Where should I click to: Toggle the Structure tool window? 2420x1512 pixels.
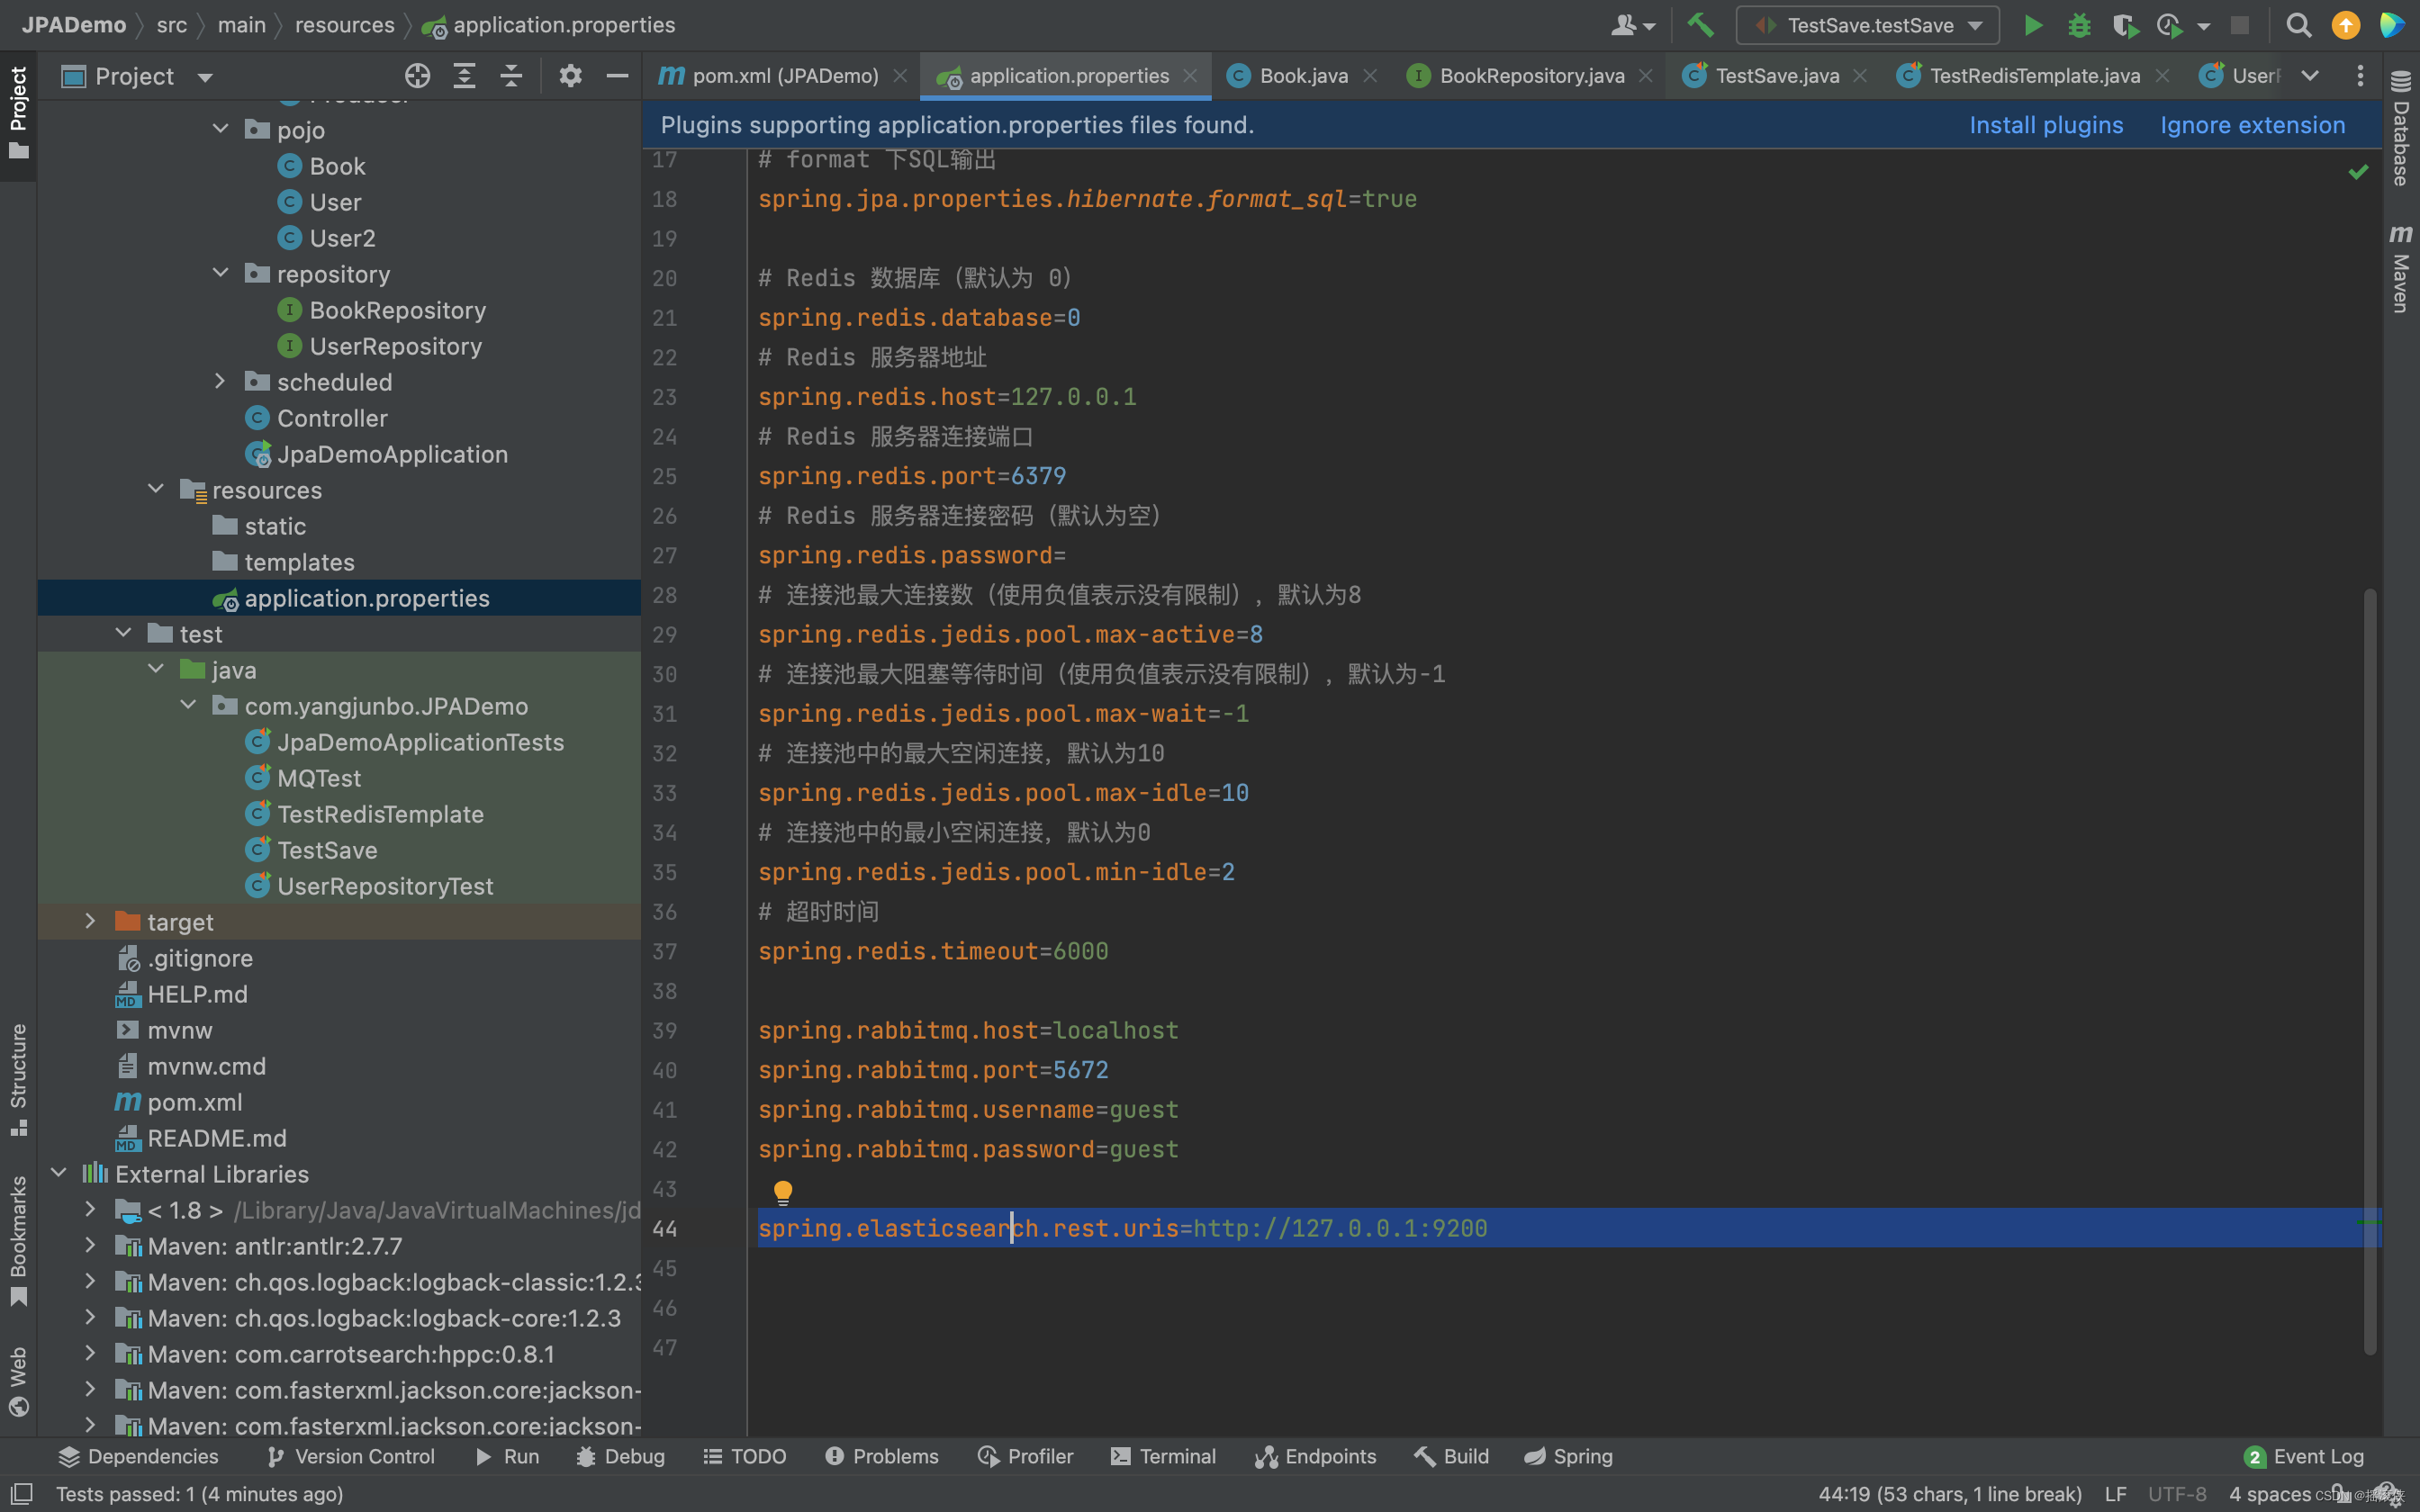point(18,1080)
